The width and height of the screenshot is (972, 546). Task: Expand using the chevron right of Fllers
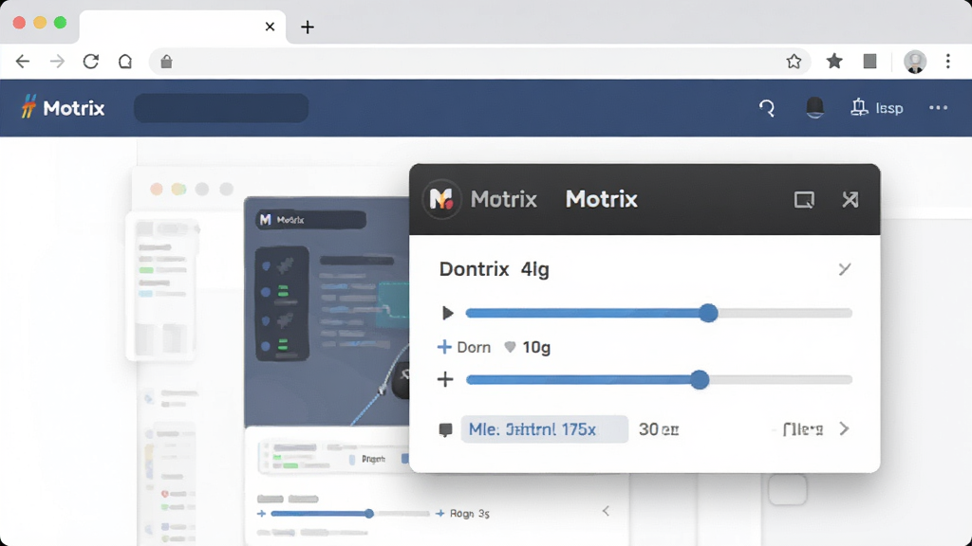coord(844,428)
